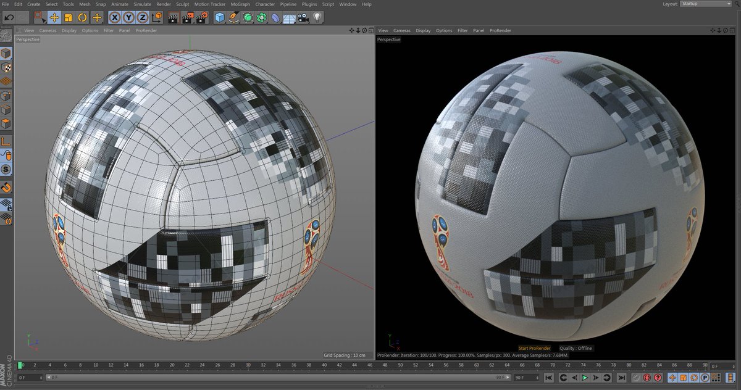
Task: Click timeline frame 30 marker
Action: point(248,365)
